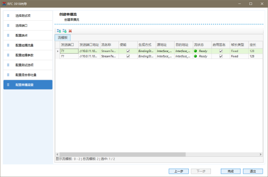Click the 生成方式 column header
This screenshot has height=177, width=268.
(x=147, y=45)
